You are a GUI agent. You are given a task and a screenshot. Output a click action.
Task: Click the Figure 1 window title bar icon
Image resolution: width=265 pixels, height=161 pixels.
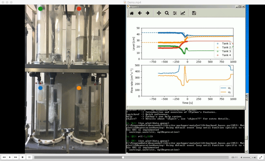click(x=129, y=7)
